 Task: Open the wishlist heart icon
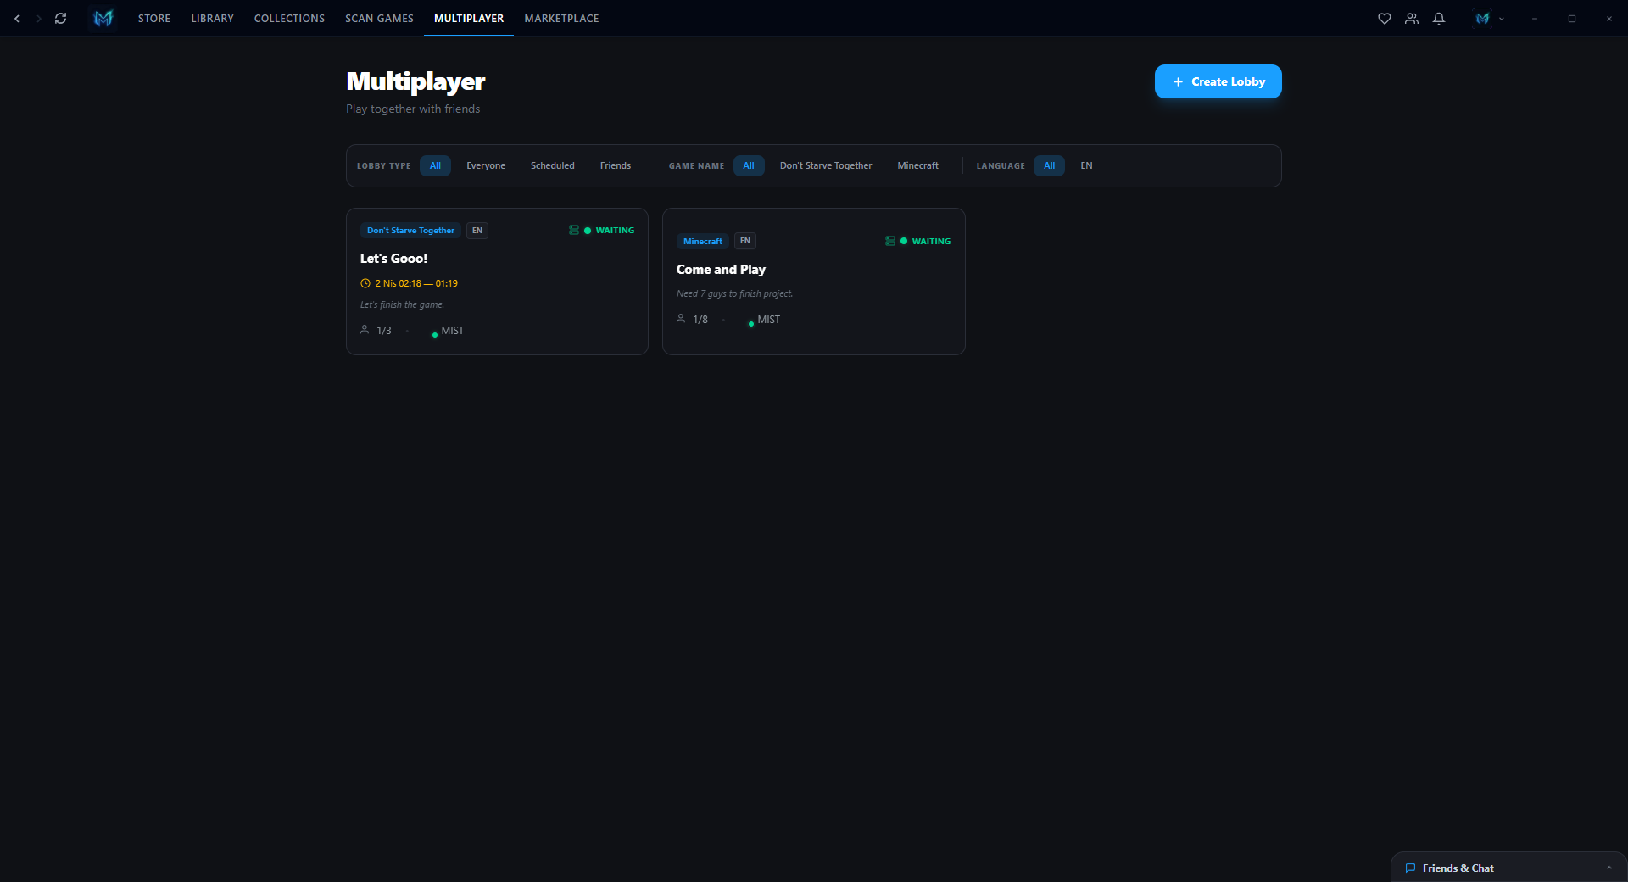pyautogui.click(x=1385, y=18)
